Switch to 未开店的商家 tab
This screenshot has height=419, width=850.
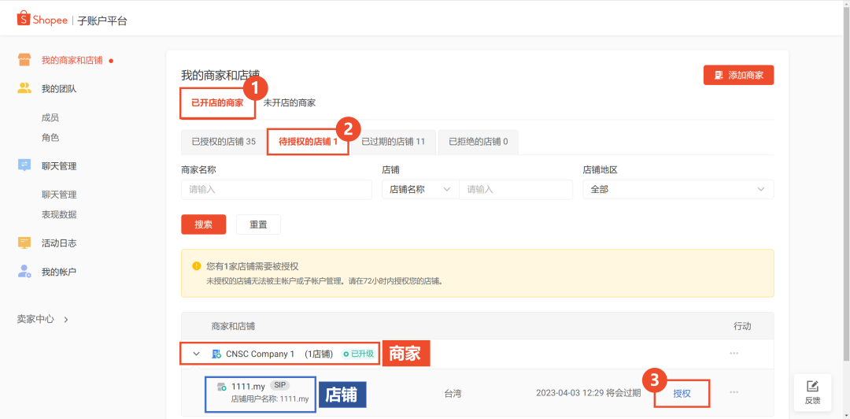[x=289, y=103]
